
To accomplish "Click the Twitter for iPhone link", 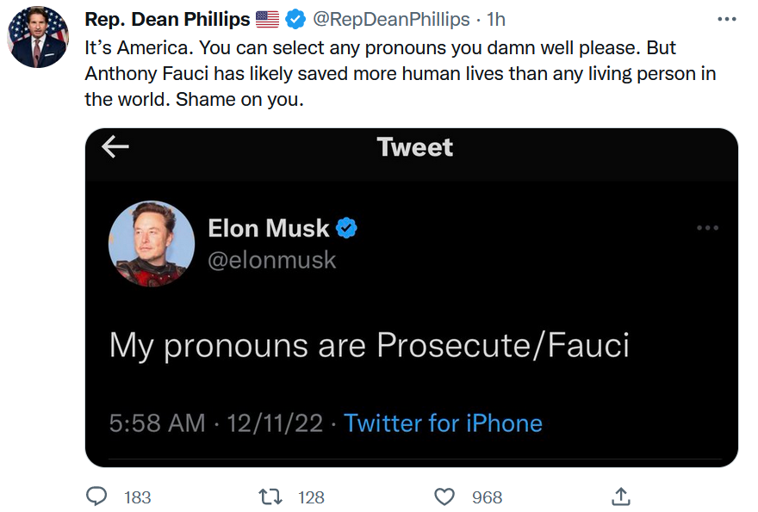I will point(443,423).
